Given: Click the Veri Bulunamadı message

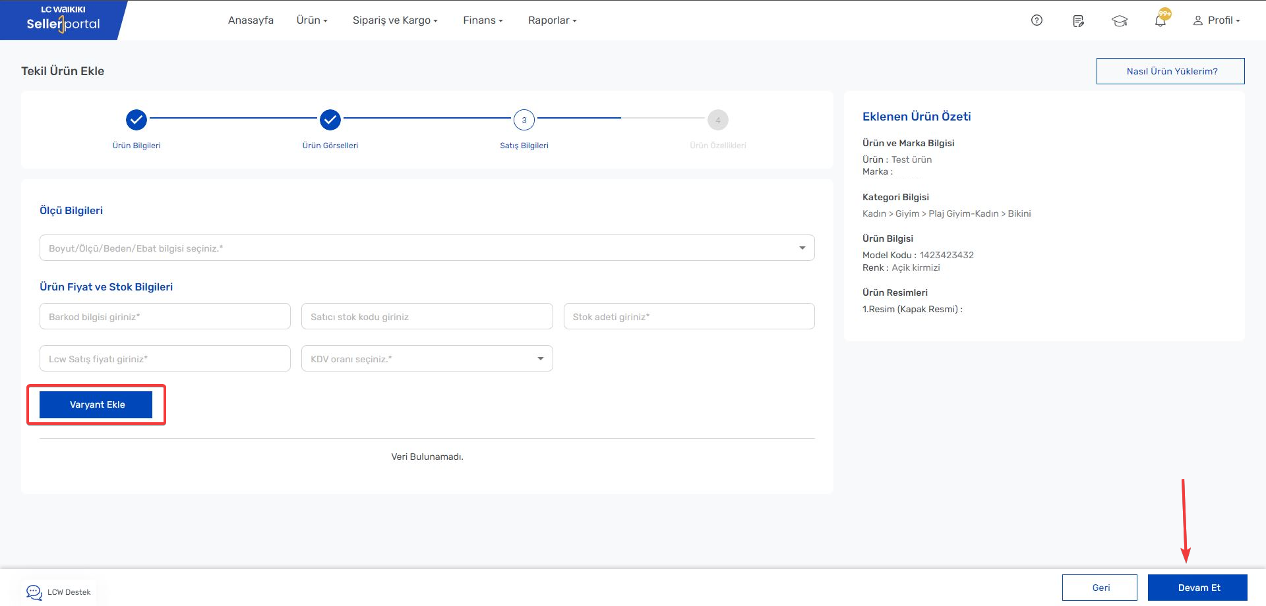Looking at the screenshot, I should (427, 456).
